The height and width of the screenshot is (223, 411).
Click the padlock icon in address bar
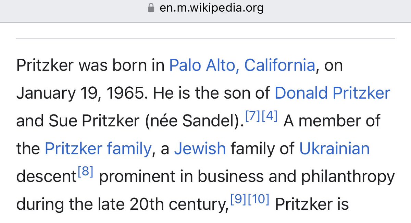pos(151,9)
